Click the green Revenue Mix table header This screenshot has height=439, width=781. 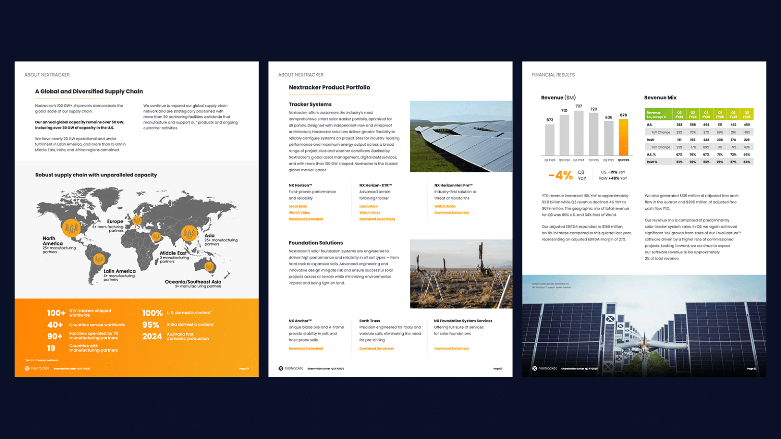click(x=699, y=114)
